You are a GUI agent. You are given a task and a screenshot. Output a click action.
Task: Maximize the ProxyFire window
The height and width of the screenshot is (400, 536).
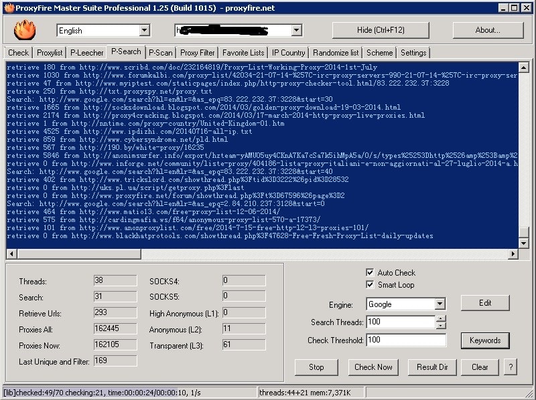(x=514, y=8)
